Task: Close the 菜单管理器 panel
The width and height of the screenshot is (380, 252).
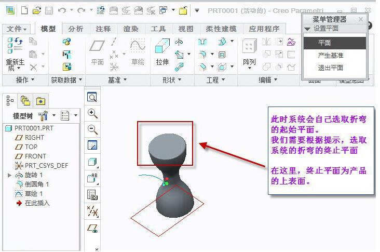Action: point(361,19)
